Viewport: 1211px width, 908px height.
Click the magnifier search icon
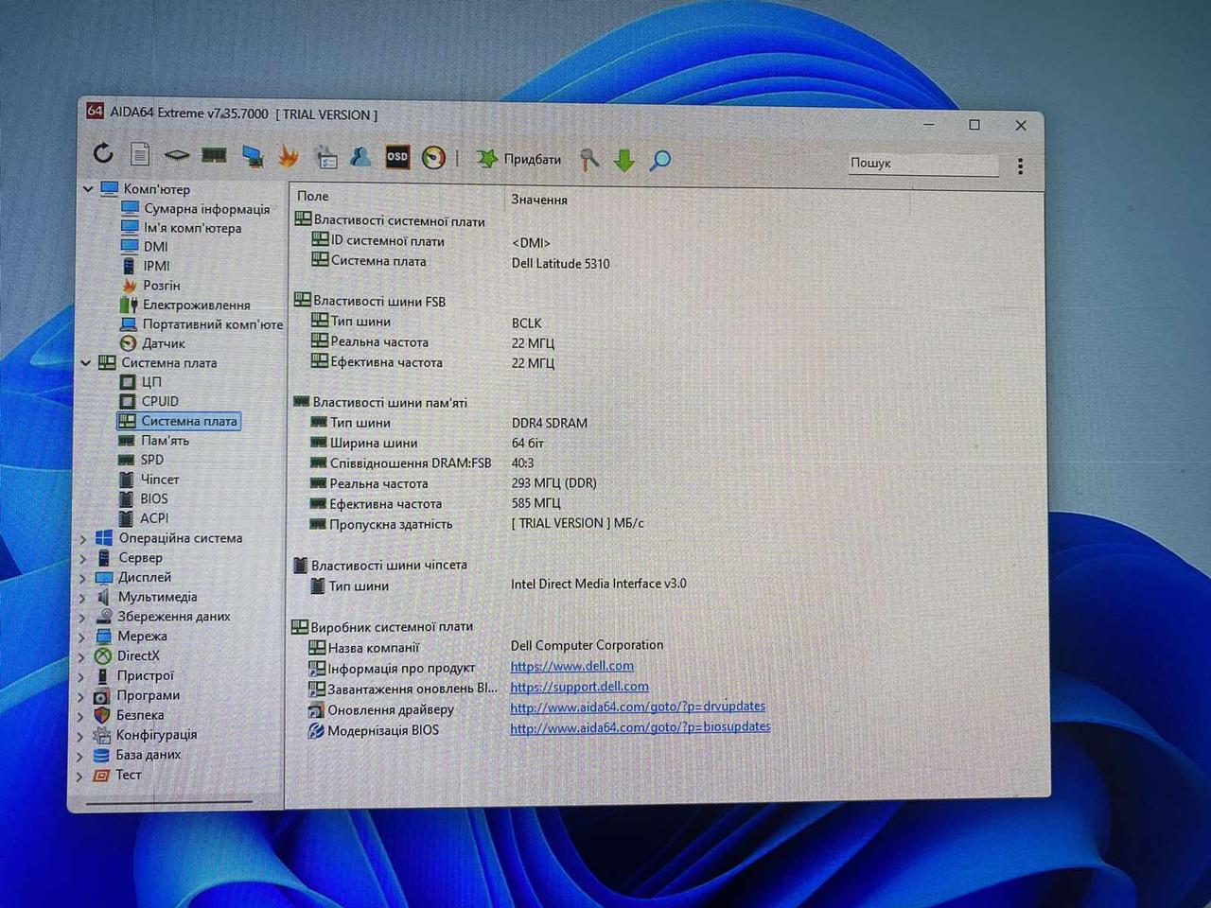660,160
